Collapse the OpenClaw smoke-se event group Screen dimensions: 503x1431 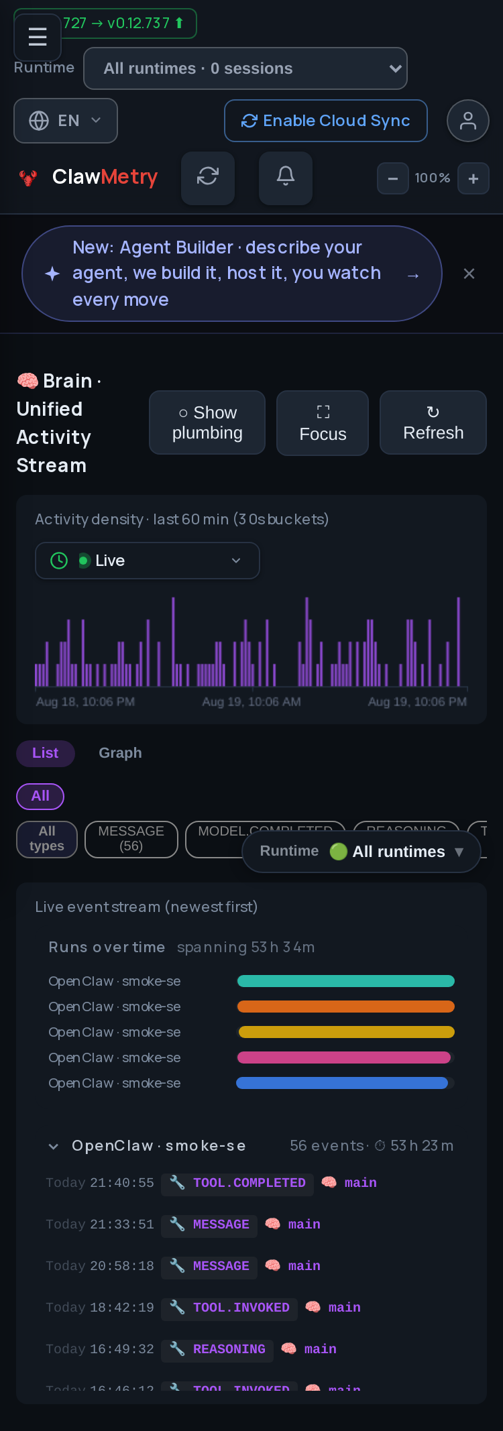(54, 1146)
